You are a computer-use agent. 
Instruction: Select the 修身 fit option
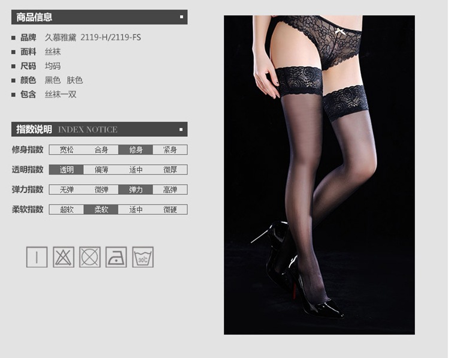click(x=135, y=150)
